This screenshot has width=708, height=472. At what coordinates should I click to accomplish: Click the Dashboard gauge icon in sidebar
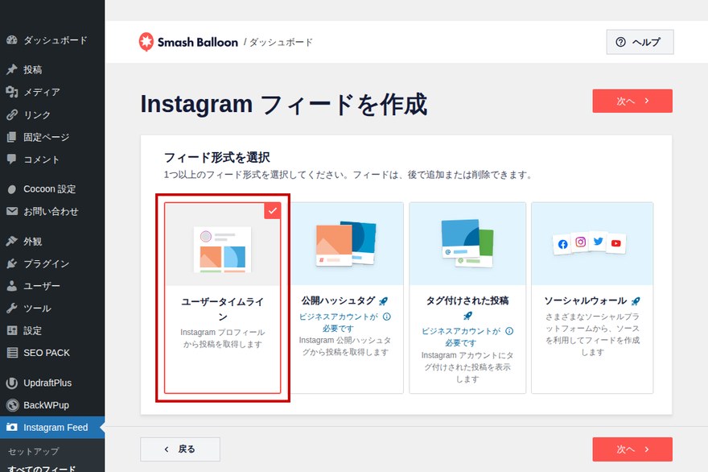pyautogui.click(x=12, y=40)
